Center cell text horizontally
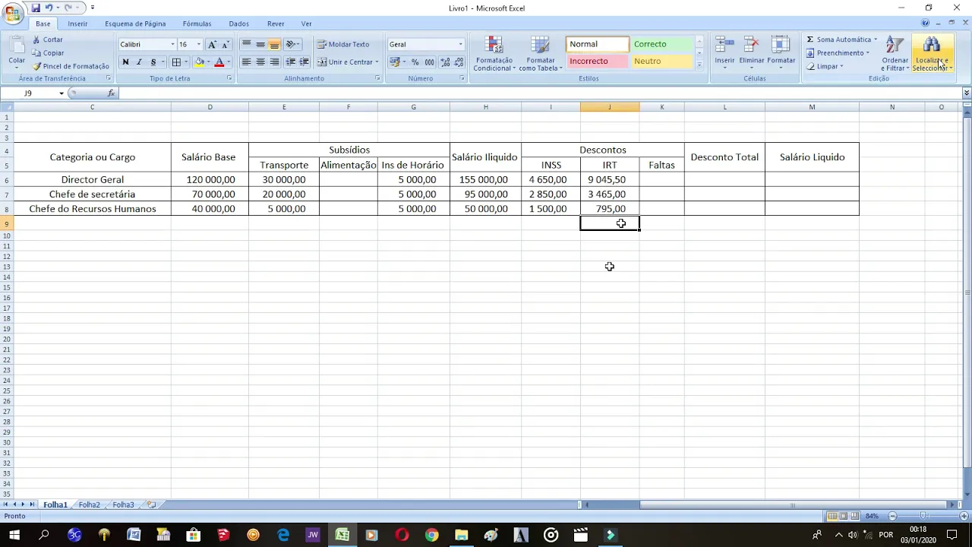 coord(260,62)
